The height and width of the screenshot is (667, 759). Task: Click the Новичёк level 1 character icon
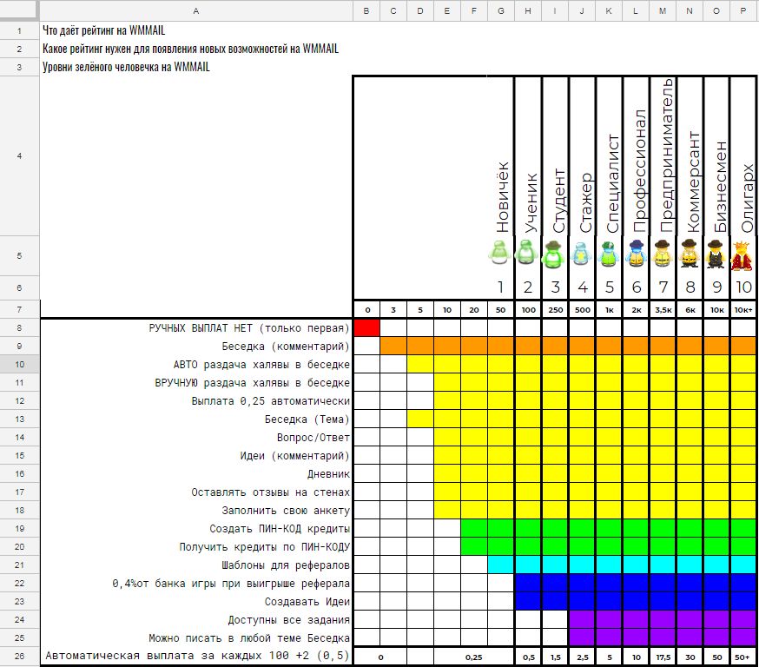click(499, 252)
